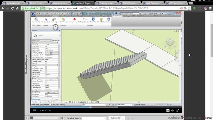
Task: Click the Number Objects tool icon
Action: coord(46,19)
